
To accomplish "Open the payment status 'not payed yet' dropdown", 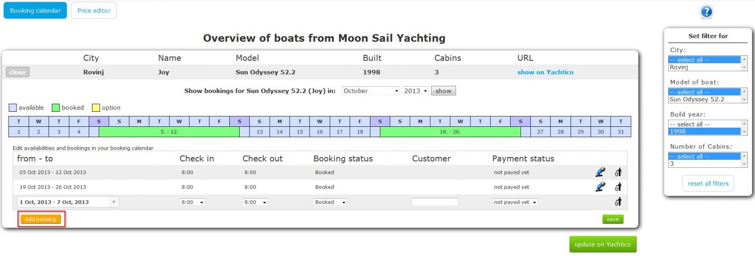I will [x=515, y=202].
